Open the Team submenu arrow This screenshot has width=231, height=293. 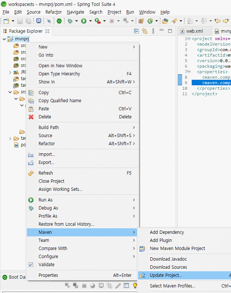pos(134,240)
